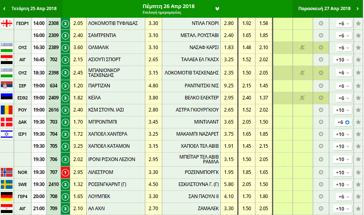
Task: Open the +10 dropdown for ΑΣΙΟΥΤΙ ΣΠΟΡΤ
Action: click(x=343, y=60)
